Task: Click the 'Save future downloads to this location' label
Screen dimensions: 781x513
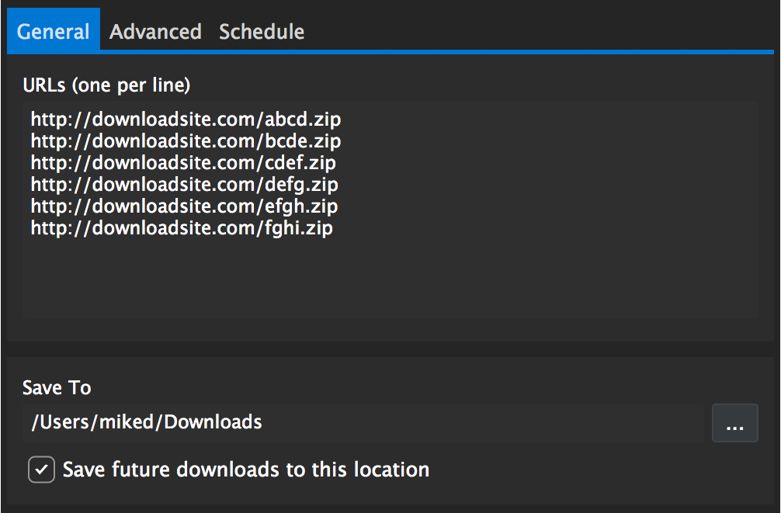Action: coord(246,470)
